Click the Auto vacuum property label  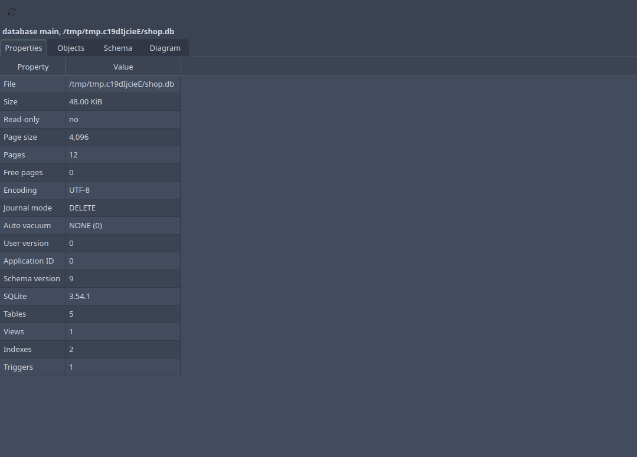[33, 226]
